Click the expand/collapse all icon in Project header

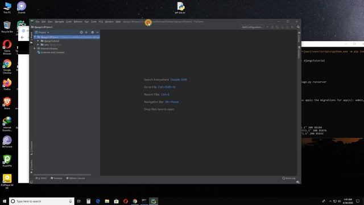[86, 32]
